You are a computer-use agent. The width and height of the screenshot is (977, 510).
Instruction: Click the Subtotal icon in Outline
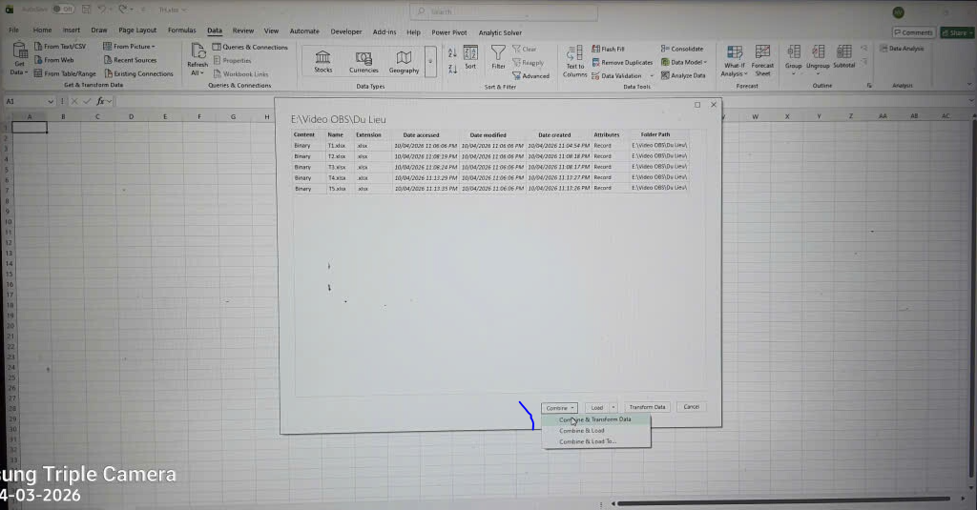[843, 55]
